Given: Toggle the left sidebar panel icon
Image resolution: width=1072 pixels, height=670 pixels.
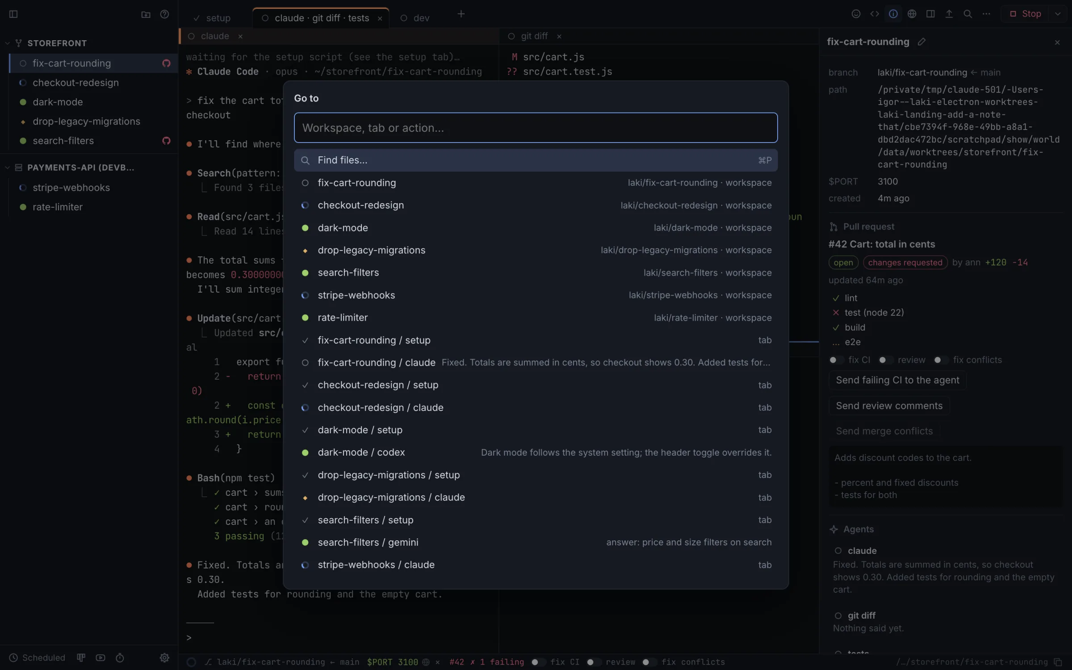Looking at the screenshot, I should click(x=13, y=14).
